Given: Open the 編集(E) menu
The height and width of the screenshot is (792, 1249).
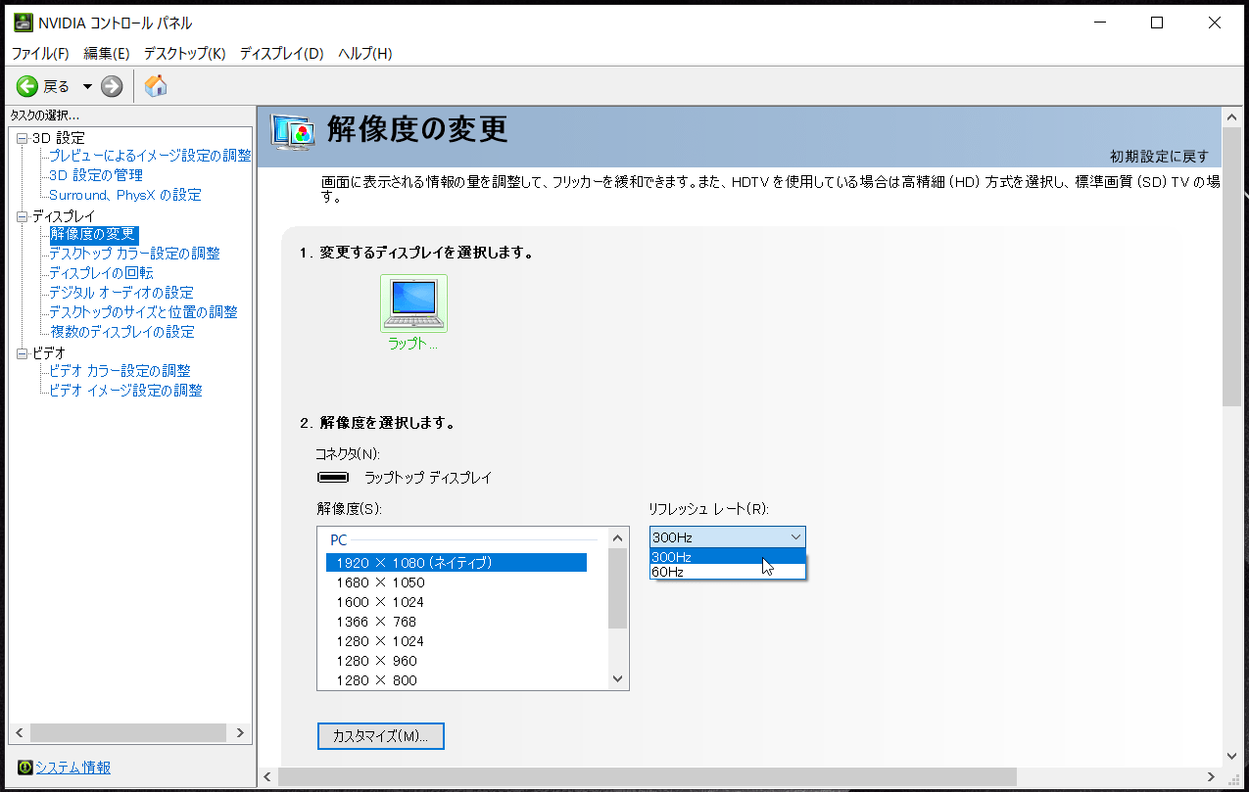Looking at the screenshot, I should point(107,53).
